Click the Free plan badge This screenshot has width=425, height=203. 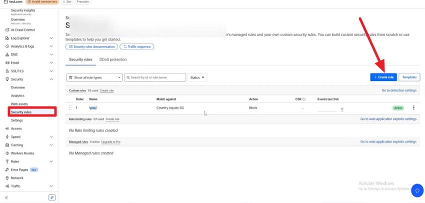82,1
